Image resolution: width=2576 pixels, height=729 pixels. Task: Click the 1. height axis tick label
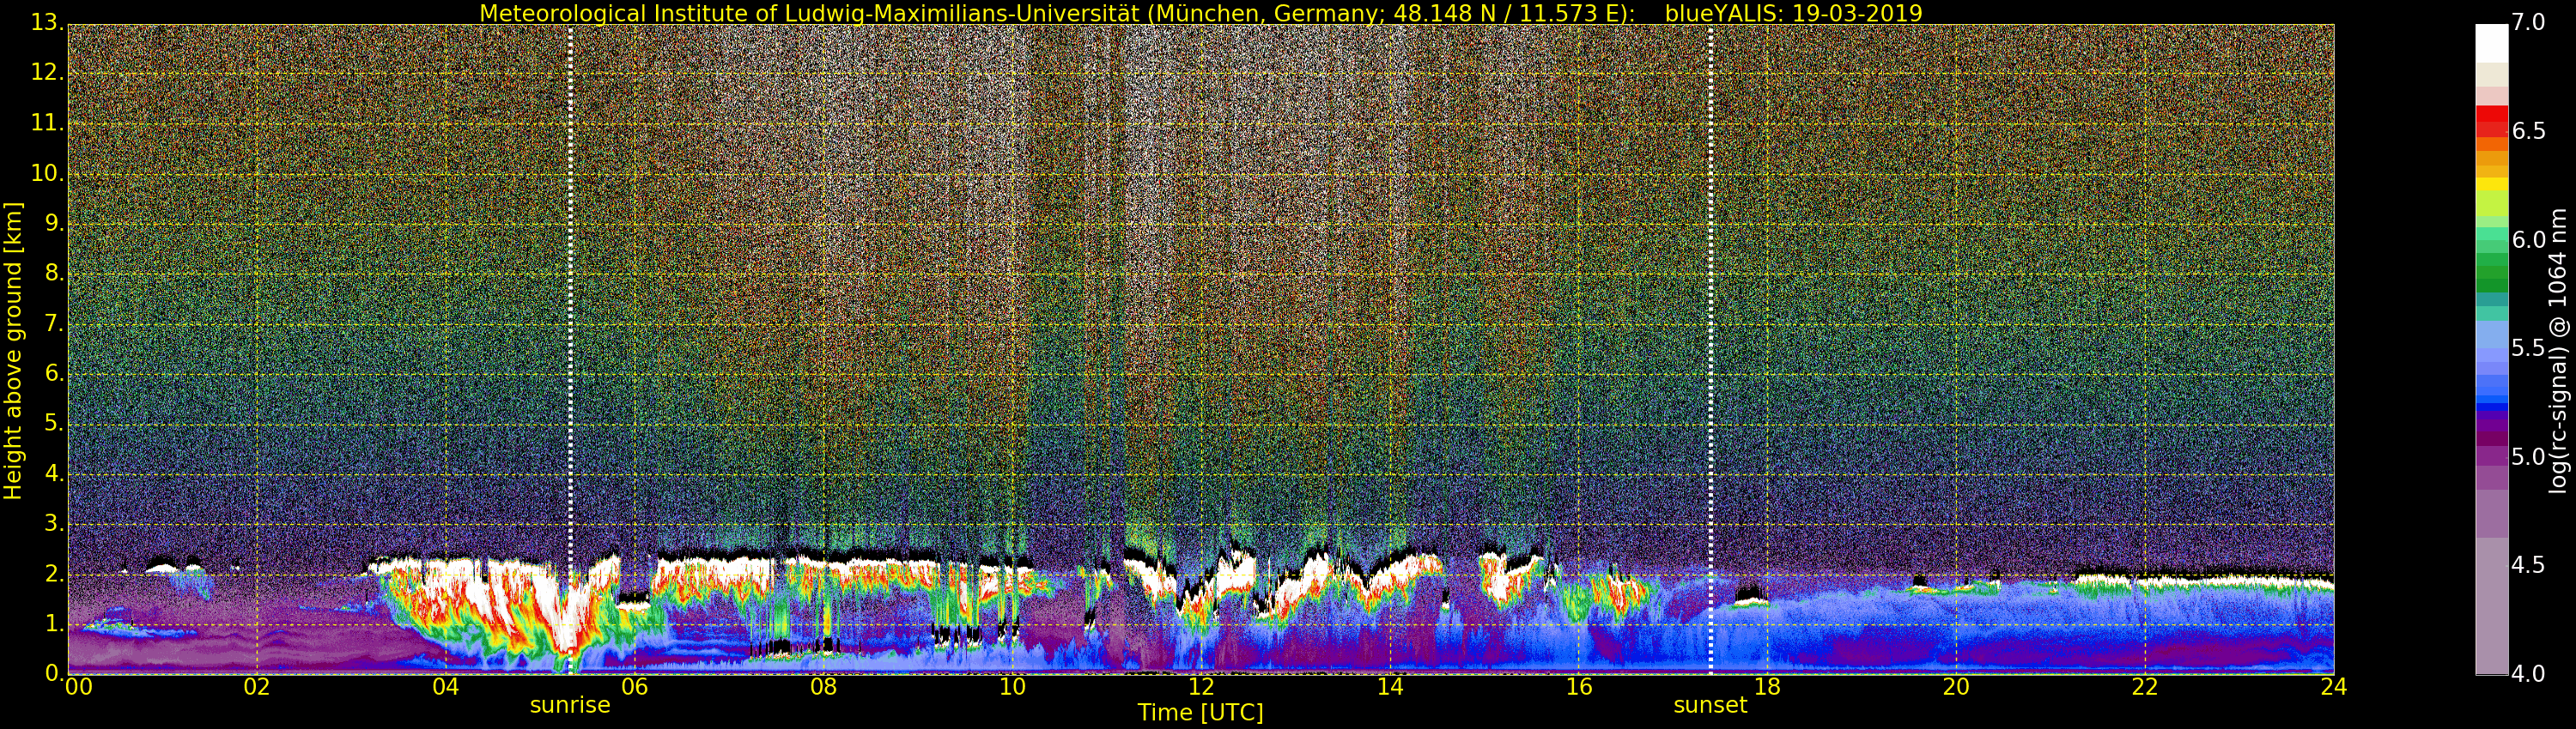click(x=53, y=624)
